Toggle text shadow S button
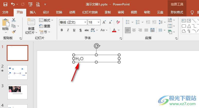The width and height of the screenshot is (199, 108). [x=80, y=30]
